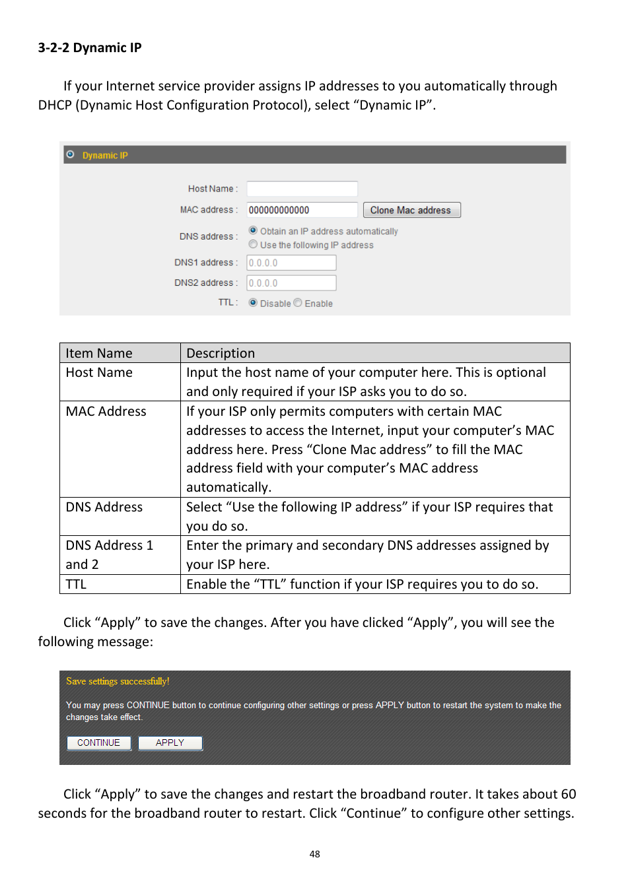630x891 pixels.
Task: Click the 'Host Name' table cell
Action: click(x=120, y=381)
